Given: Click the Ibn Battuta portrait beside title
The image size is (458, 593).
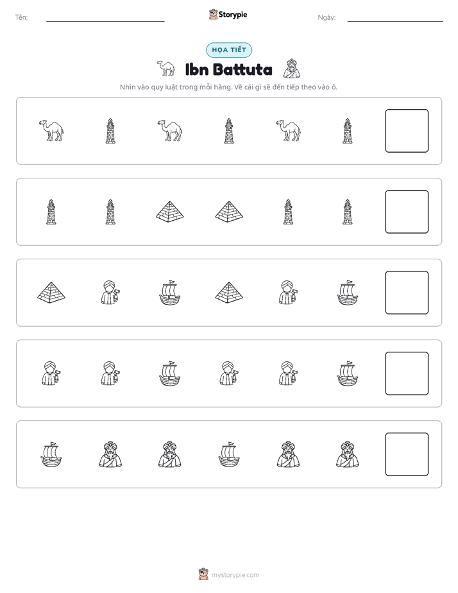Looking at the screenshot, I should tap(292, 69).
